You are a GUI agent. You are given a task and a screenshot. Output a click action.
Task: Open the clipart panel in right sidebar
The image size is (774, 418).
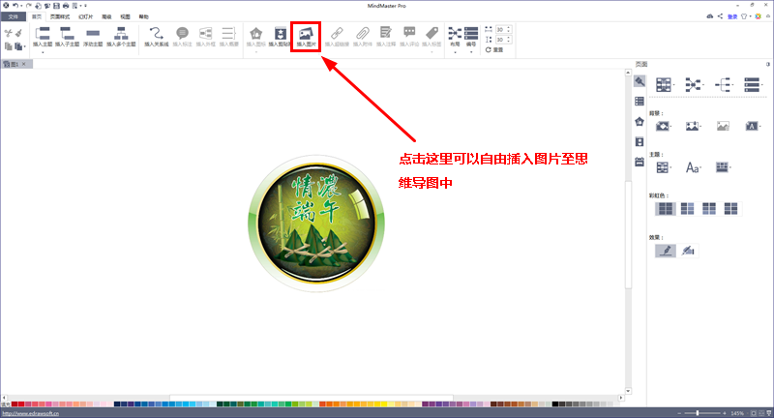tap(640, 141)
